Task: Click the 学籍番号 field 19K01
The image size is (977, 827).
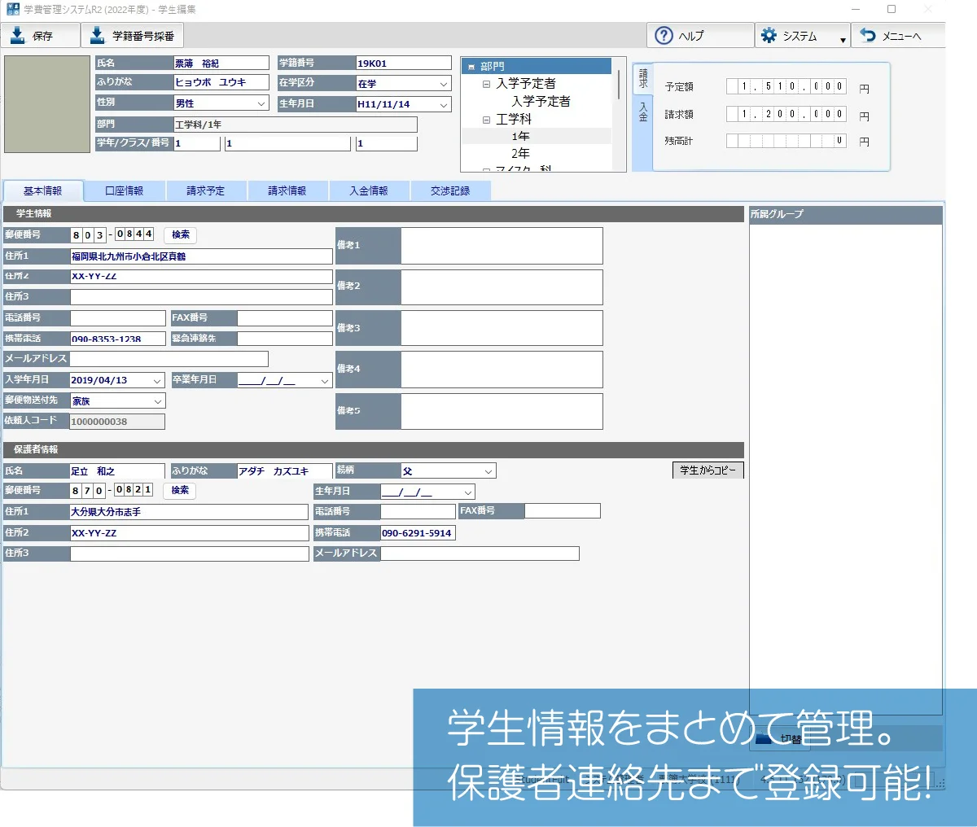Action: (404, 63)
